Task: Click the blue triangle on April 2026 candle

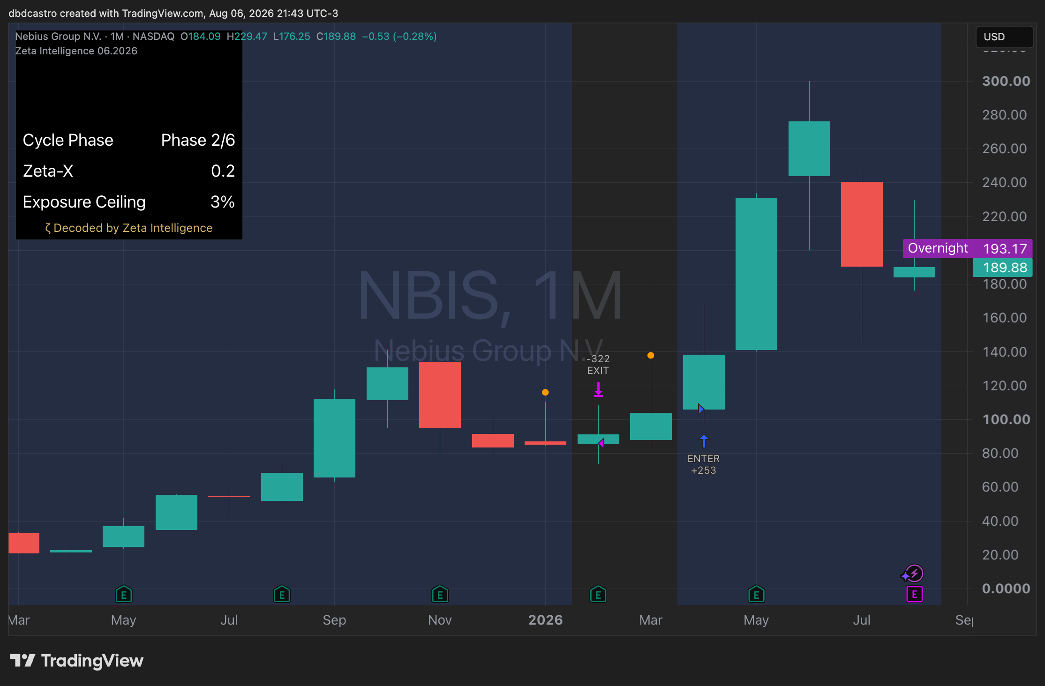Action: coord(701,409)
